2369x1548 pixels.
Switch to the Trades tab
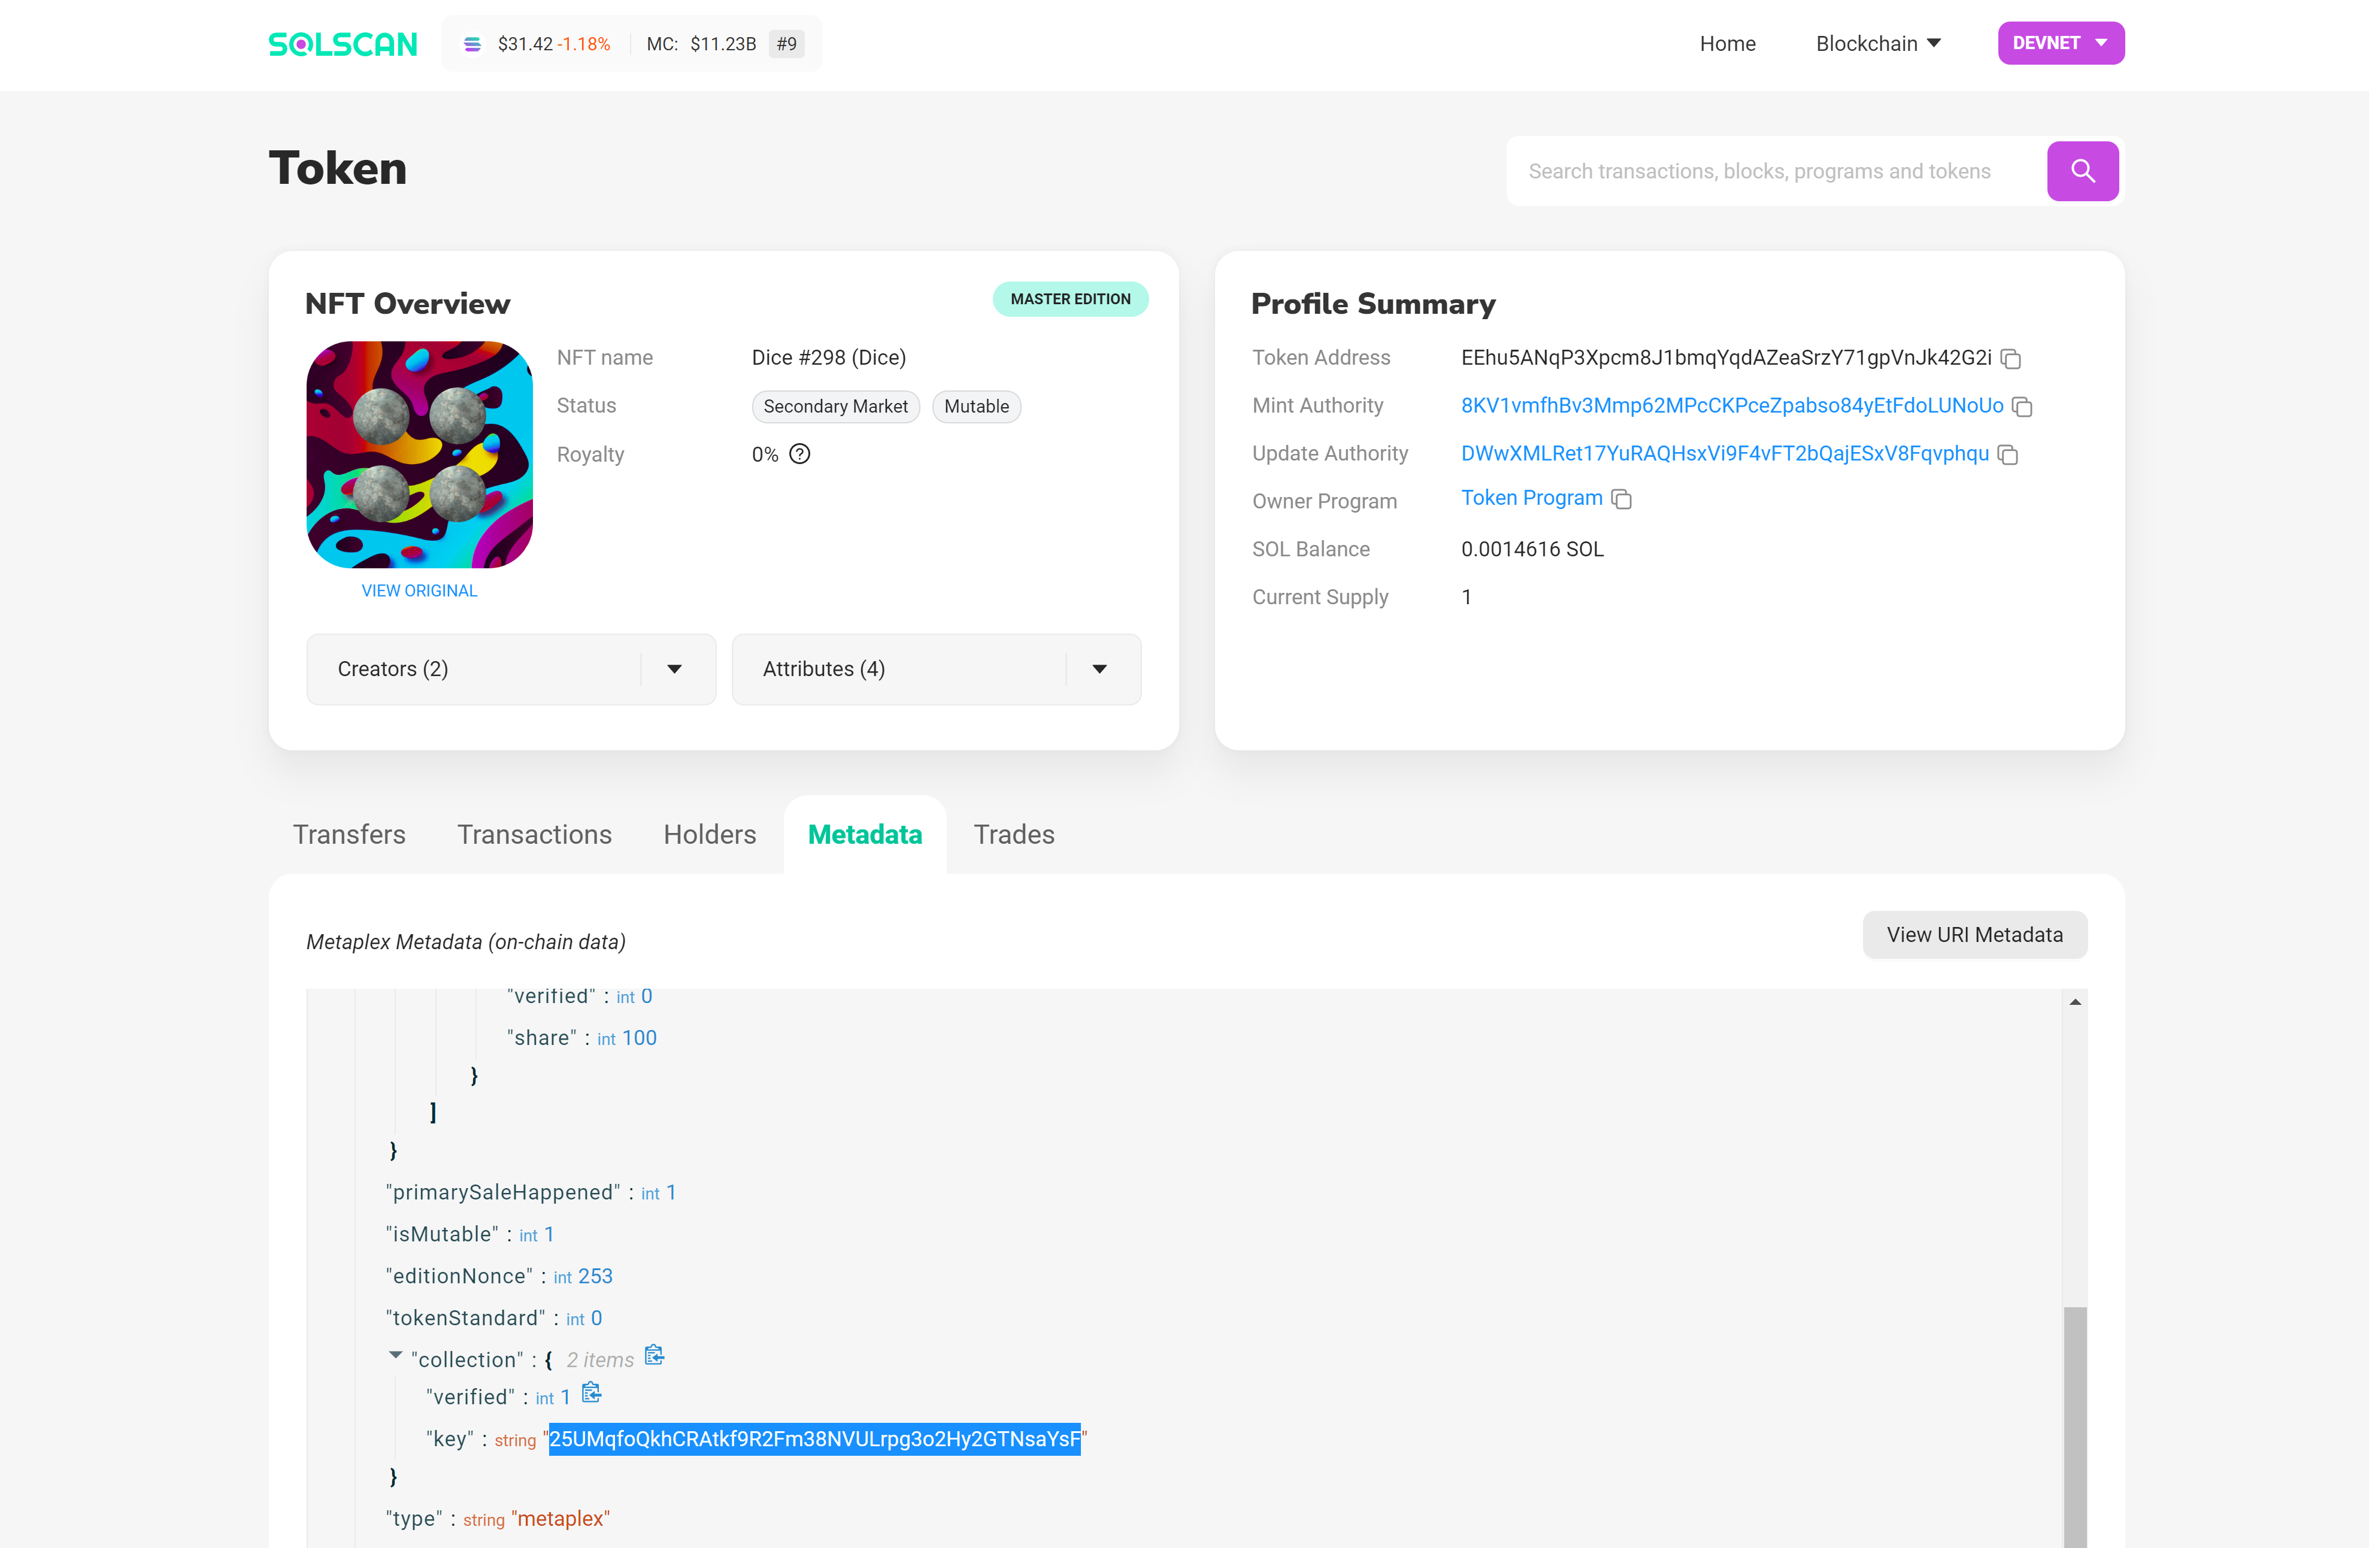(x=1014, y=834)
